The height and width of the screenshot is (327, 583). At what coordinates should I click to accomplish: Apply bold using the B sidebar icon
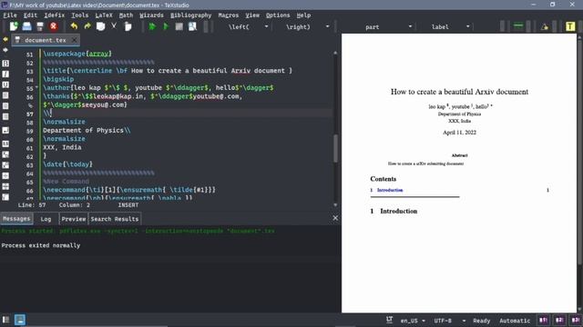(5, 64)
